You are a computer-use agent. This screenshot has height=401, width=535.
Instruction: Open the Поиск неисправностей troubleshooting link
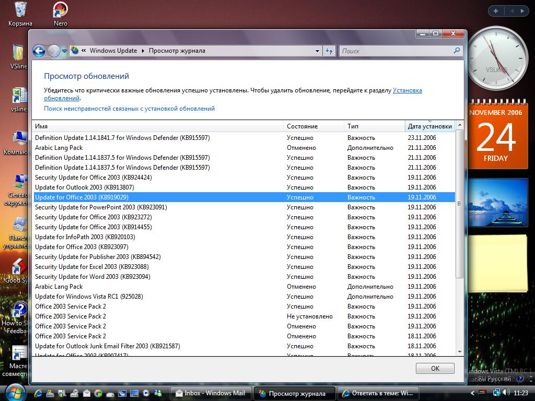coord(129,109)
